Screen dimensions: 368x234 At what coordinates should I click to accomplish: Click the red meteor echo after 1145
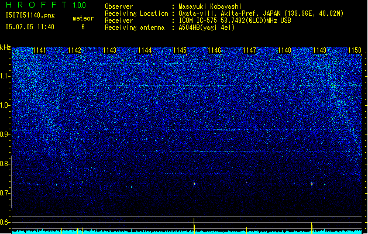tap(194, 184)
